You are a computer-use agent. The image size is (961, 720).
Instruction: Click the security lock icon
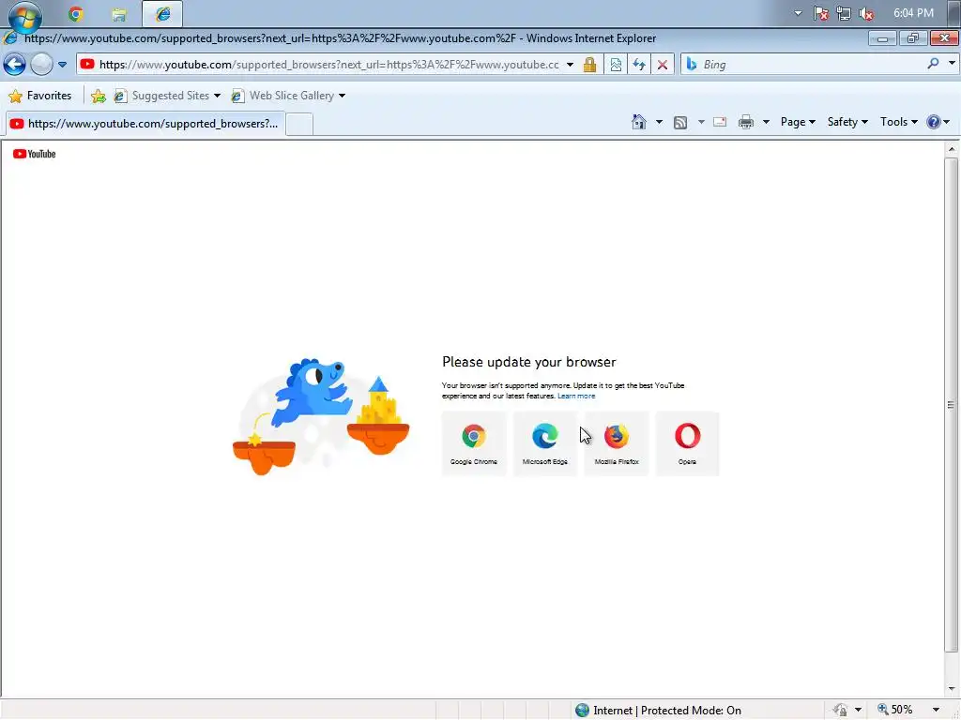589,65
